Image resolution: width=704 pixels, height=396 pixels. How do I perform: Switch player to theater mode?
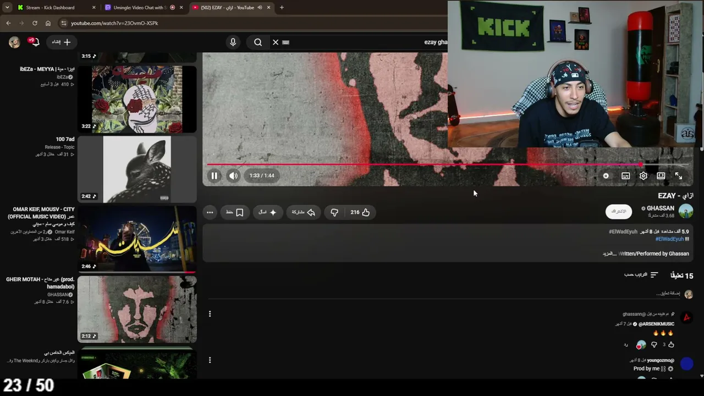(661, 175)
